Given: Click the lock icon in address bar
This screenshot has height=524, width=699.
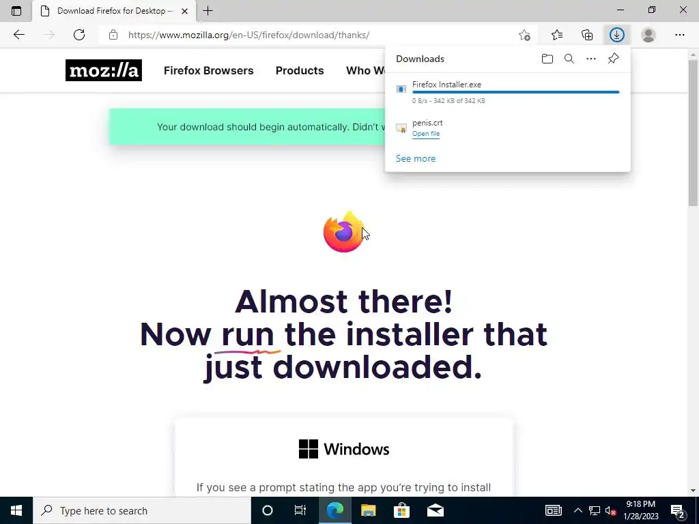Looking at the screenshot, I should 113,35.
